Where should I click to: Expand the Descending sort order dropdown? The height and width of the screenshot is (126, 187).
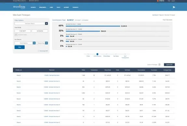(47, 43)
